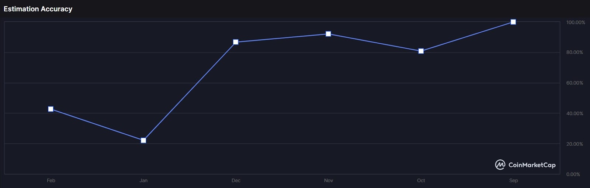Click the Nov x-axis label
The image size is (590, 188).
[328, 181]
